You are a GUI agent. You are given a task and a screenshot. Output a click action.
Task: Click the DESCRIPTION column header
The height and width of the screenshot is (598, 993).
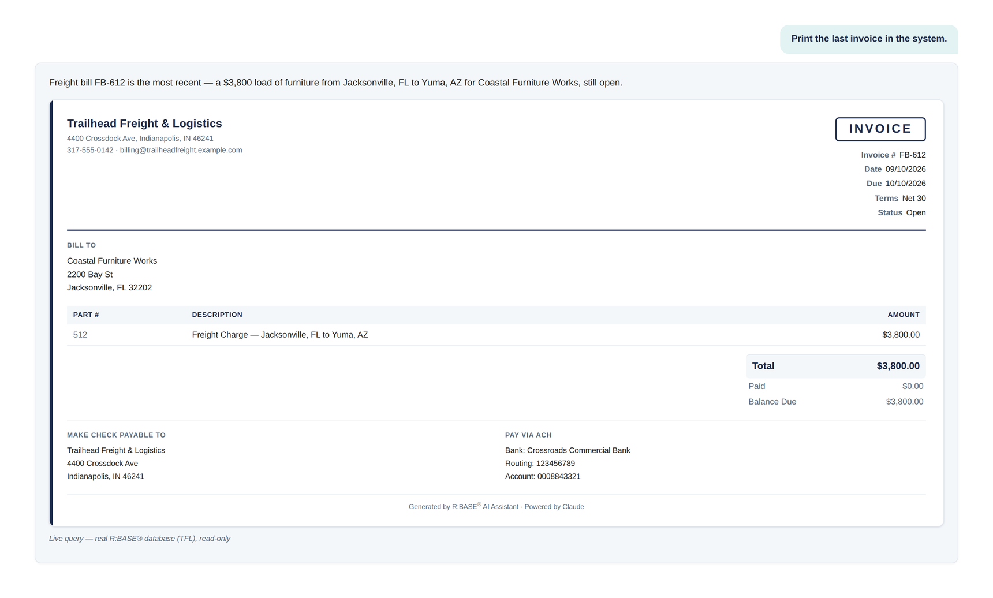coord(217,315)
